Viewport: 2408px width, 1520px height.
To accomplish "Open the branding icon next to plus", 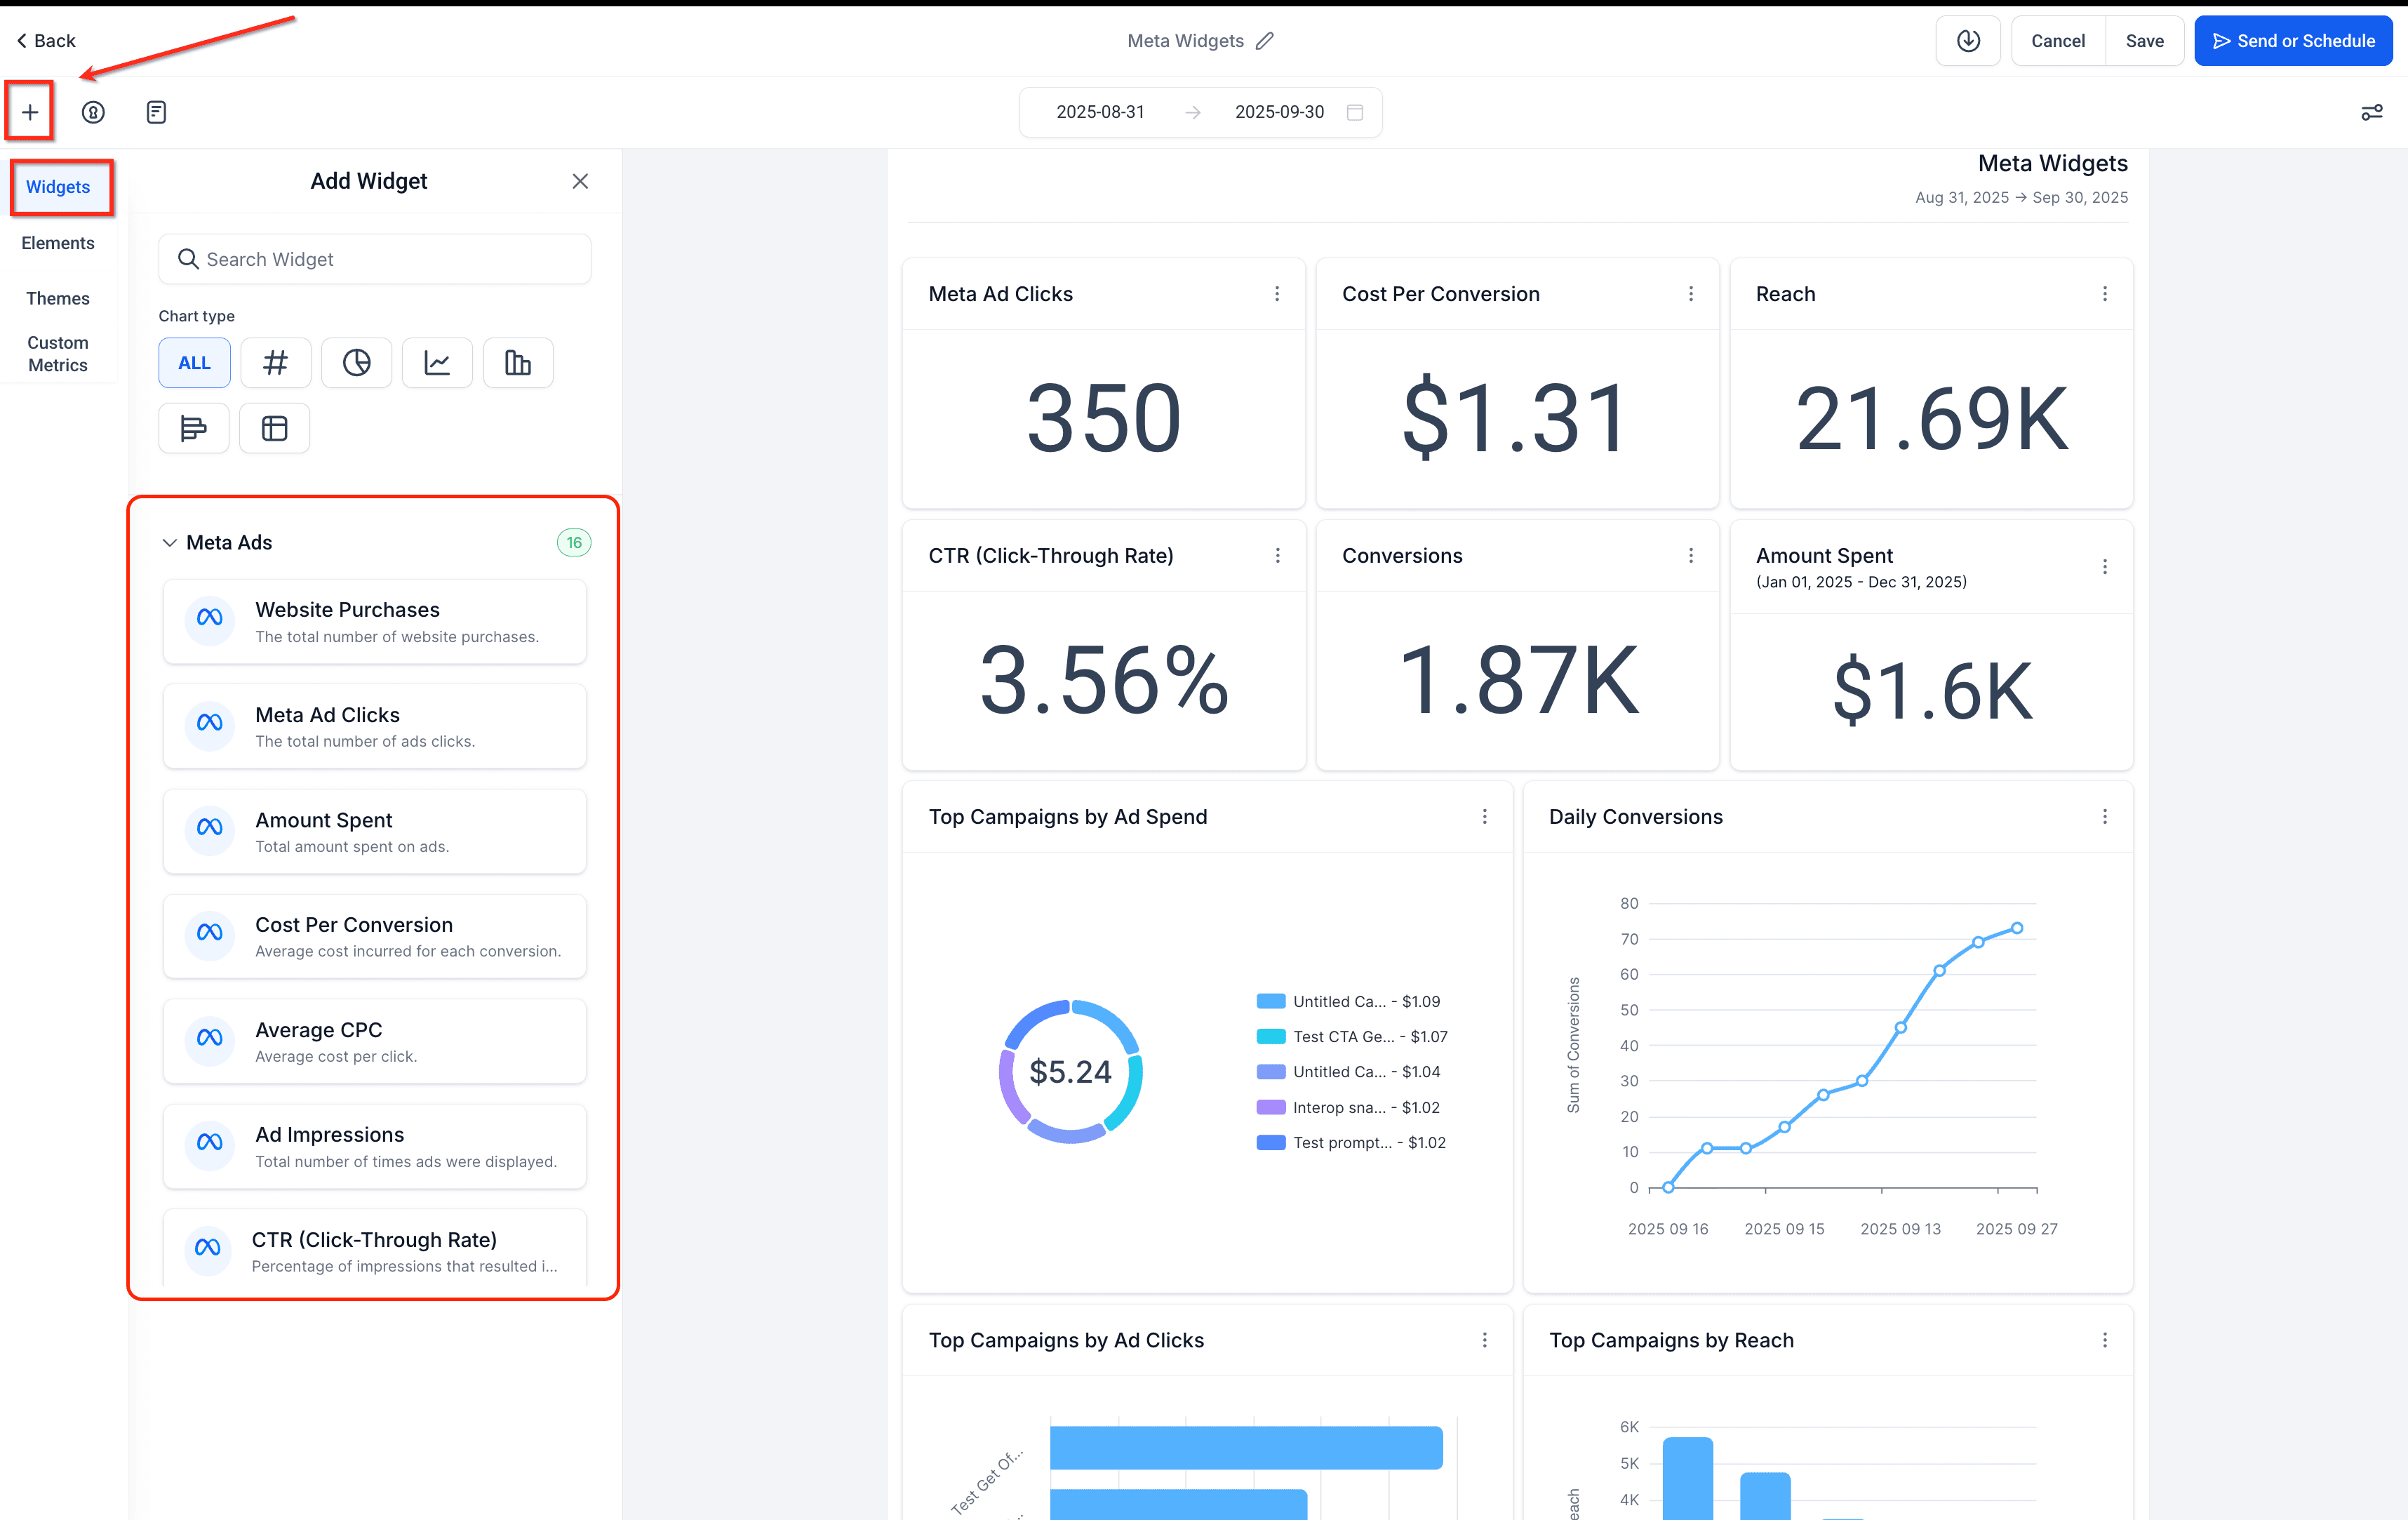I will pyautogui.click(x=93, y=112).
